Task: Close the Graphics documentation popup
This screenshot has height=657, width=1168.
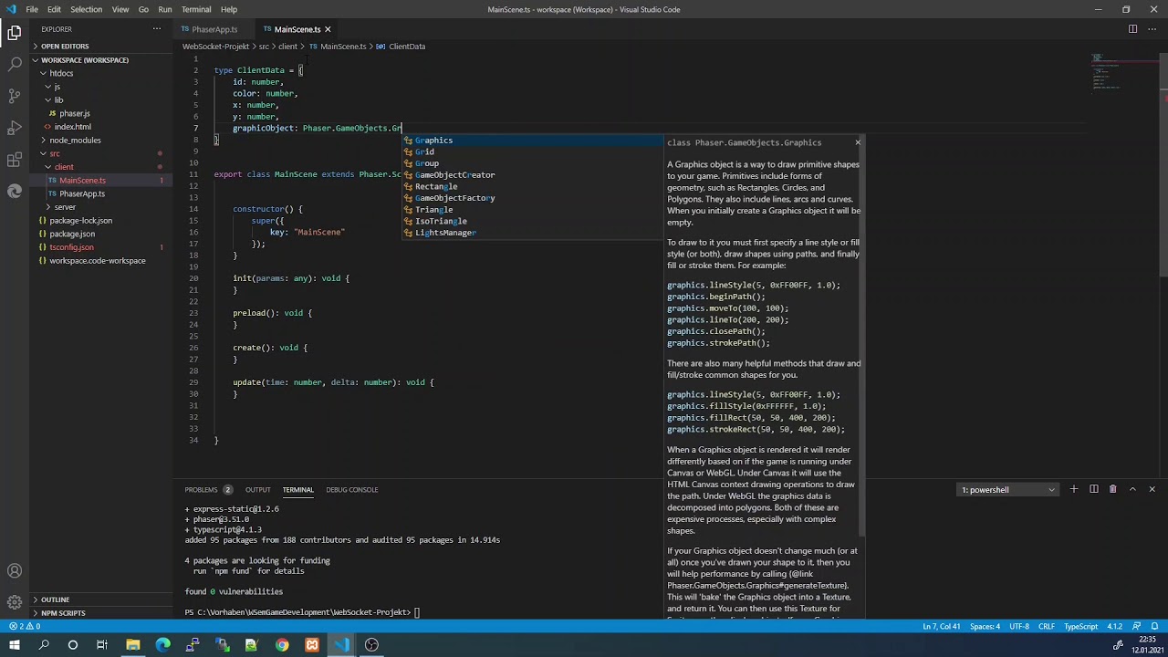Action: [858, 142]
